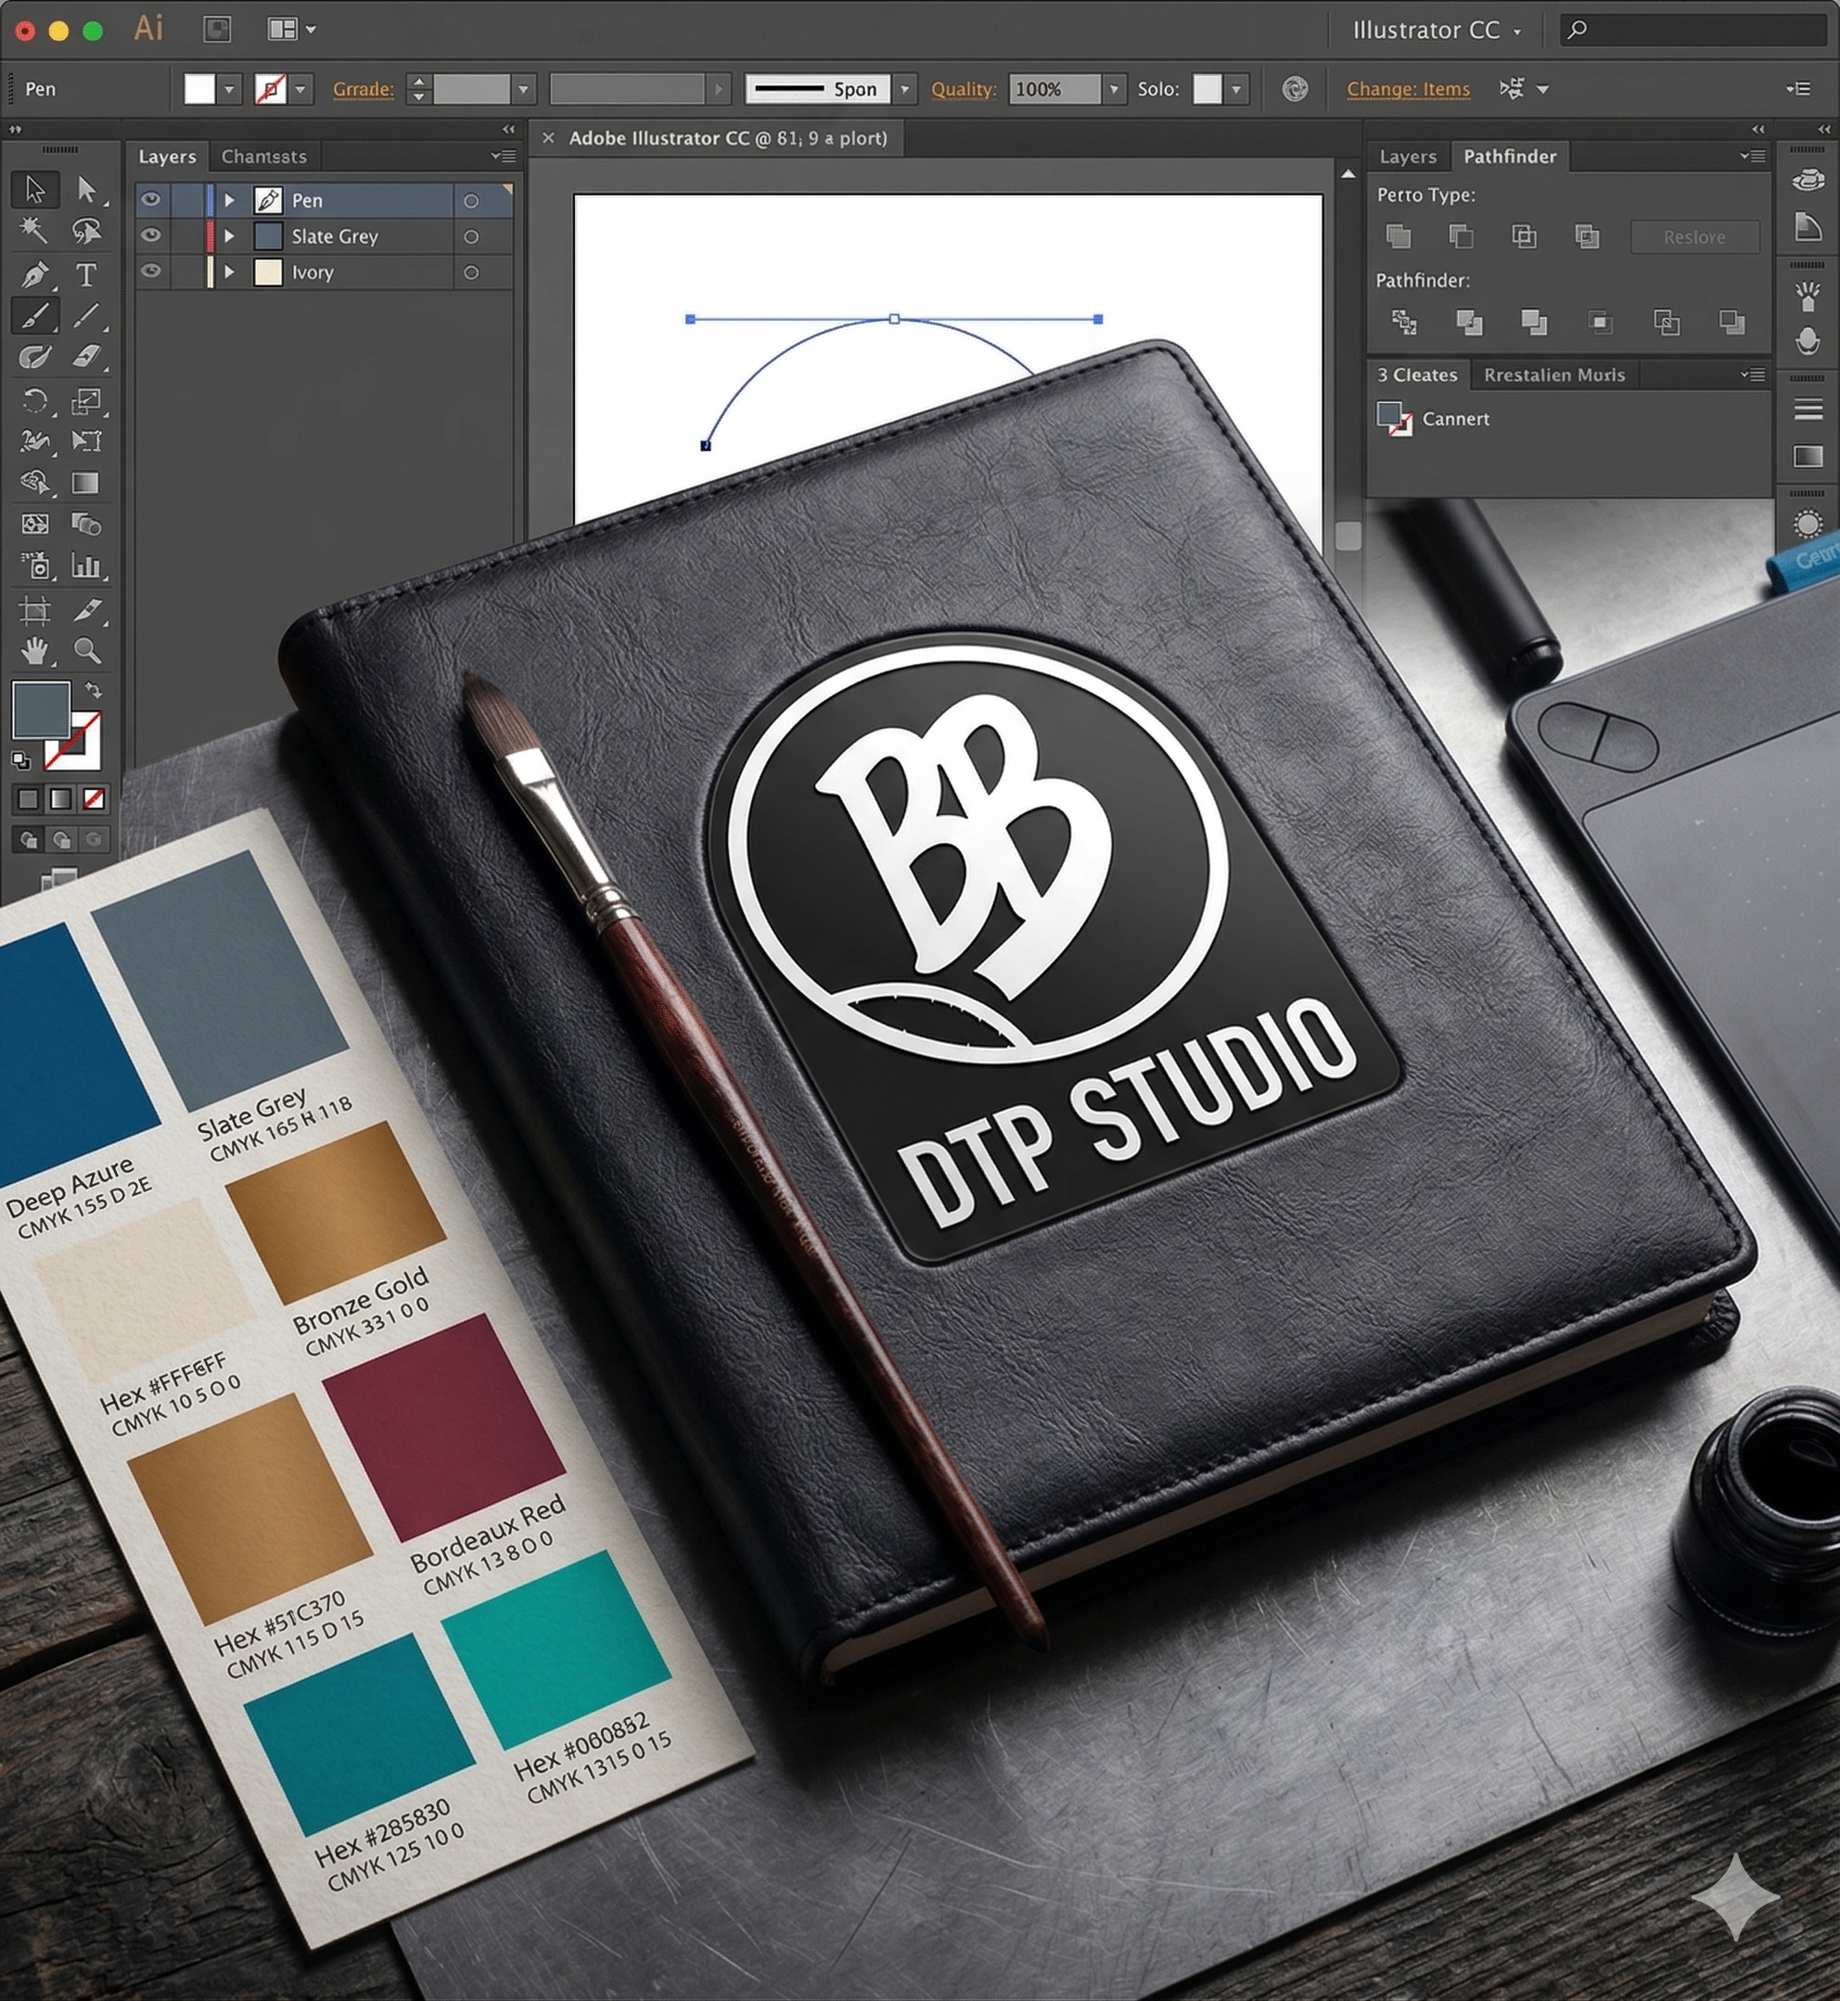The height and width of the screenshot is (2001, 1840).
Task: Open the Quality percentage dropdown
Action: (1114, 90)
